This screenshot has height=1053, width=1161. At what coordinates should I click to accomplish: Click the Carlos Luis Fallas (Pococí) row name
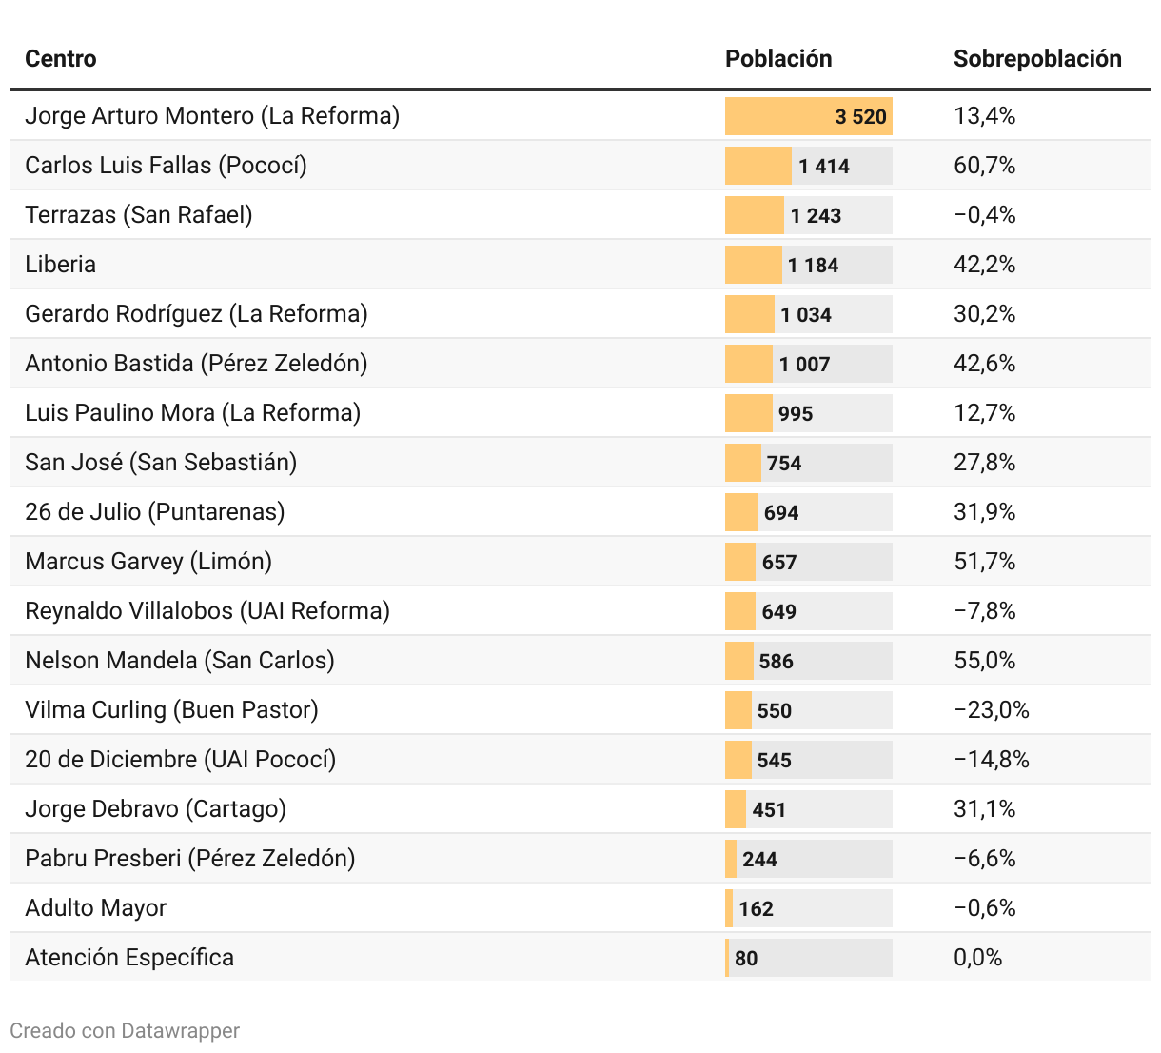(166, 166)
